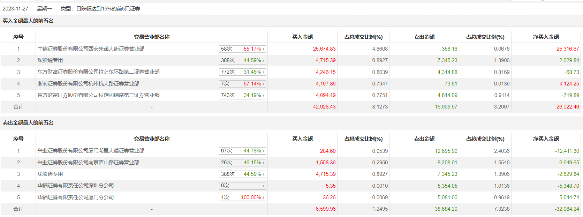Expand the 58次 55.17% stats box
The image size is (583, 217).
(x=242, y=49)
